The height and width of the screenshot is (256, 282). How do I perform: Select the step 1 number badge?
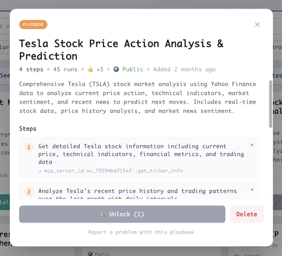29,147
